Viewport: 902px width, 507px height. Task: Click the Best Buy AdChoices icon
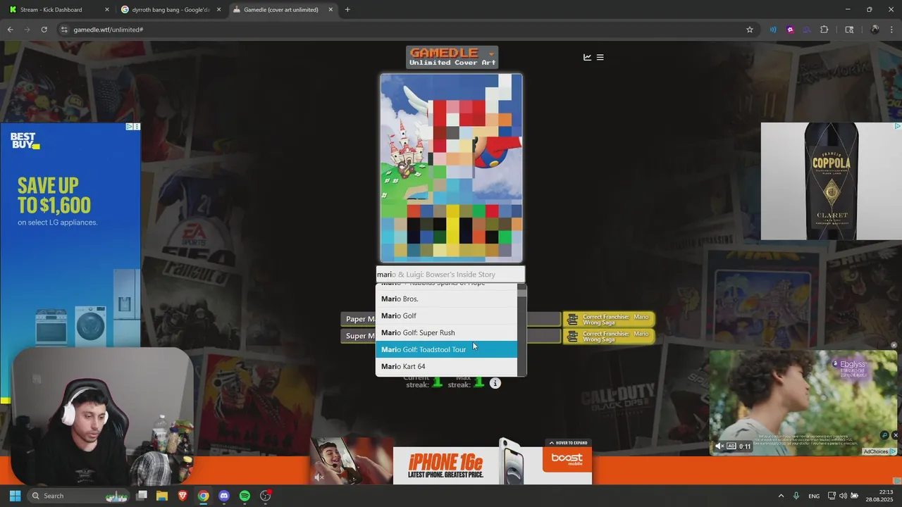[130, 127]
